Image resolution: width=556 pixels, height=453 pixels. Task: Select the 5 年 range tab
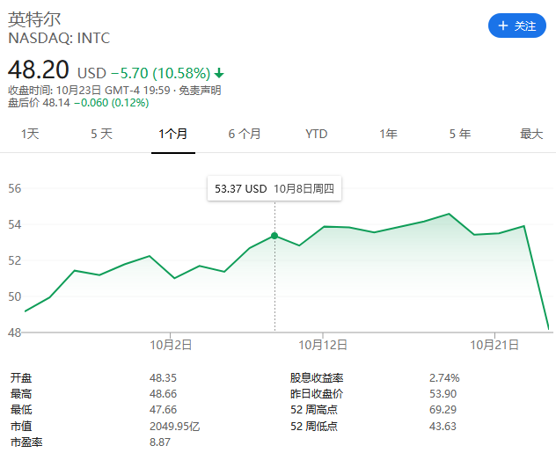tap(460, 134)
